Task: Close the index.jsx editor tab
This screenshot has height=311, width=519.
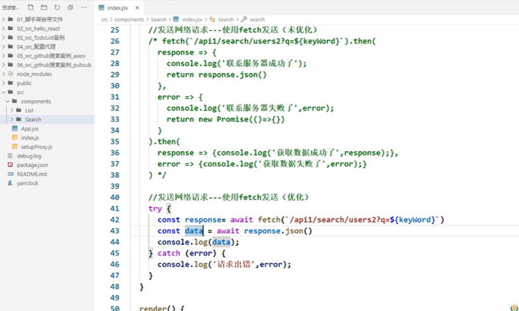Action: pyautogui.click(x=137, y=8)
